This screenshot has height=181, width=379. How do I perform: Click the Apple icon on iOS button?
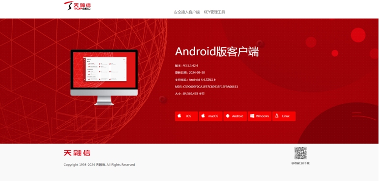[x=179, y=116]
